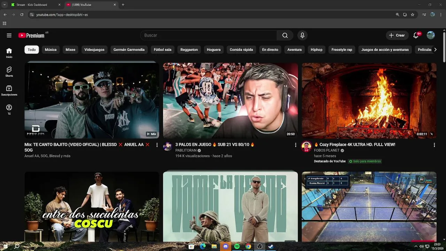
Task: Select the Hiphop chip
Action: point(316,50)
